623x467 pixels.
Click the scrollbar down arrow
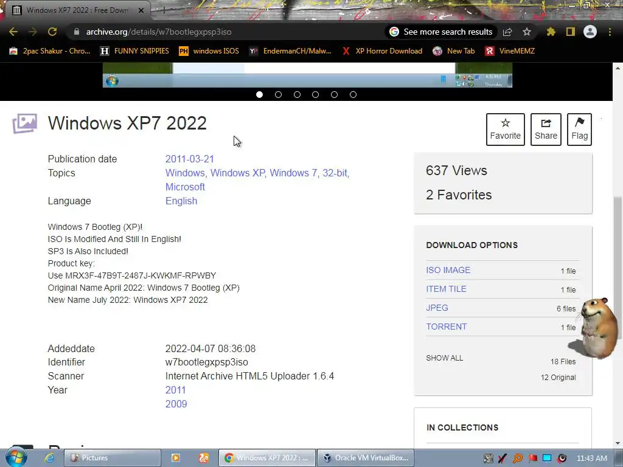pyautogui.click(x=618, y=443)
